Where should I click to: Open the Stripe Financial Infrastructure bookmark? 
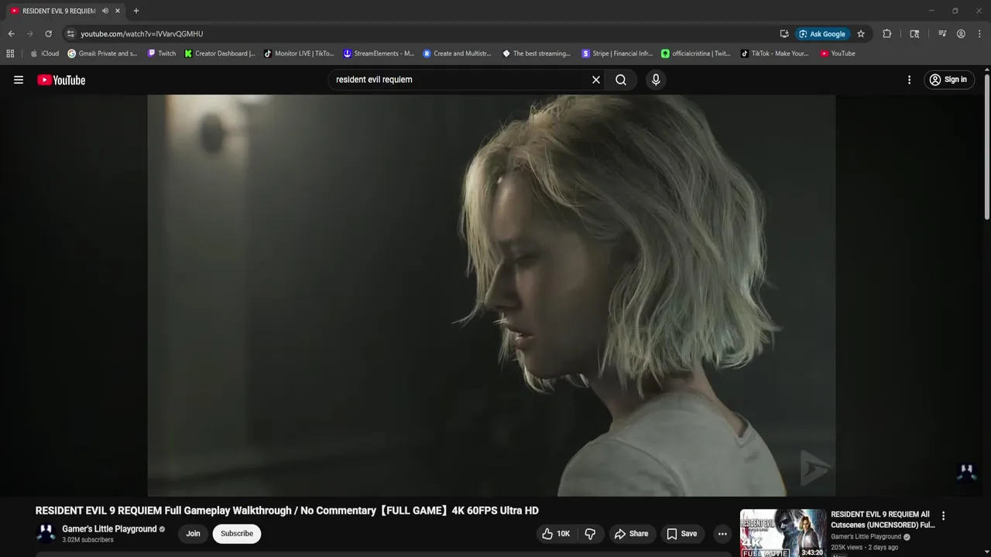pos(617,53)
